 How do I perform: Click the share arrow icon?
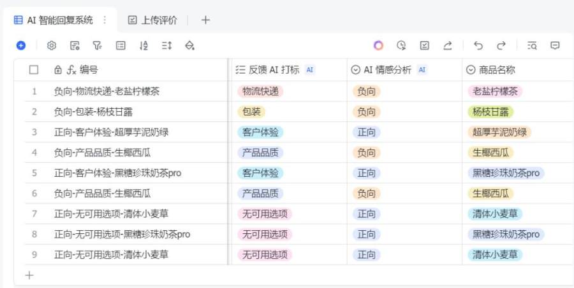448,45
